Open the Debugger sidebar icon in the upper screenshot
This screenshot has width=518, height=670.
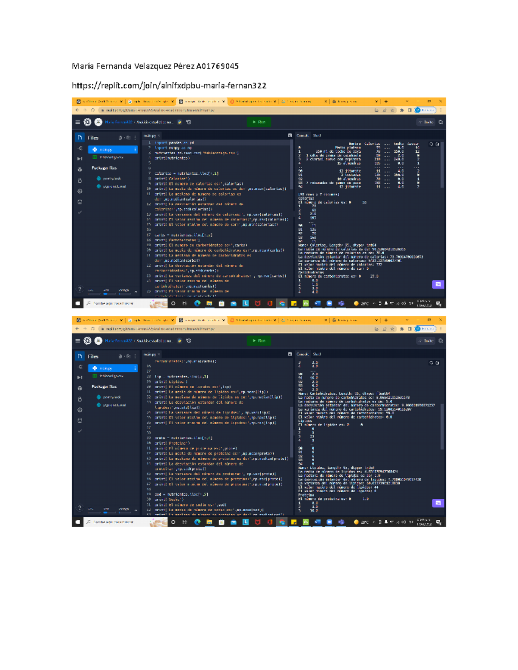(x=80, y=159)
